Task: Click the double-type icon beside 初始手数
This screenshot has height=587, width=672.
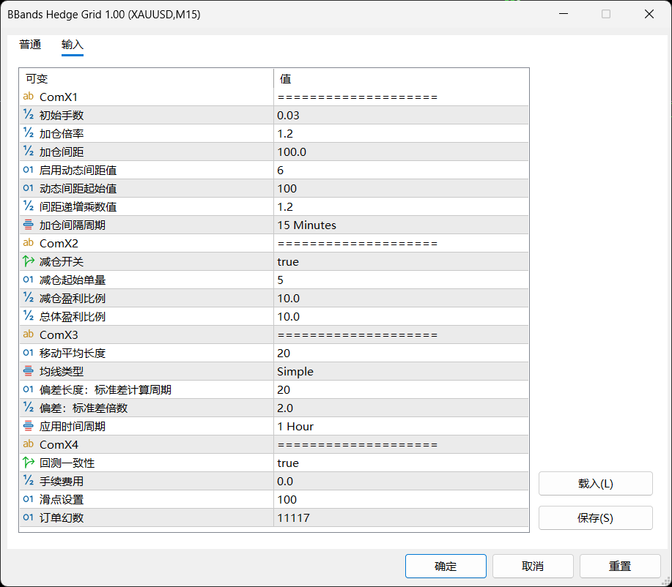Action: point(29,115)
